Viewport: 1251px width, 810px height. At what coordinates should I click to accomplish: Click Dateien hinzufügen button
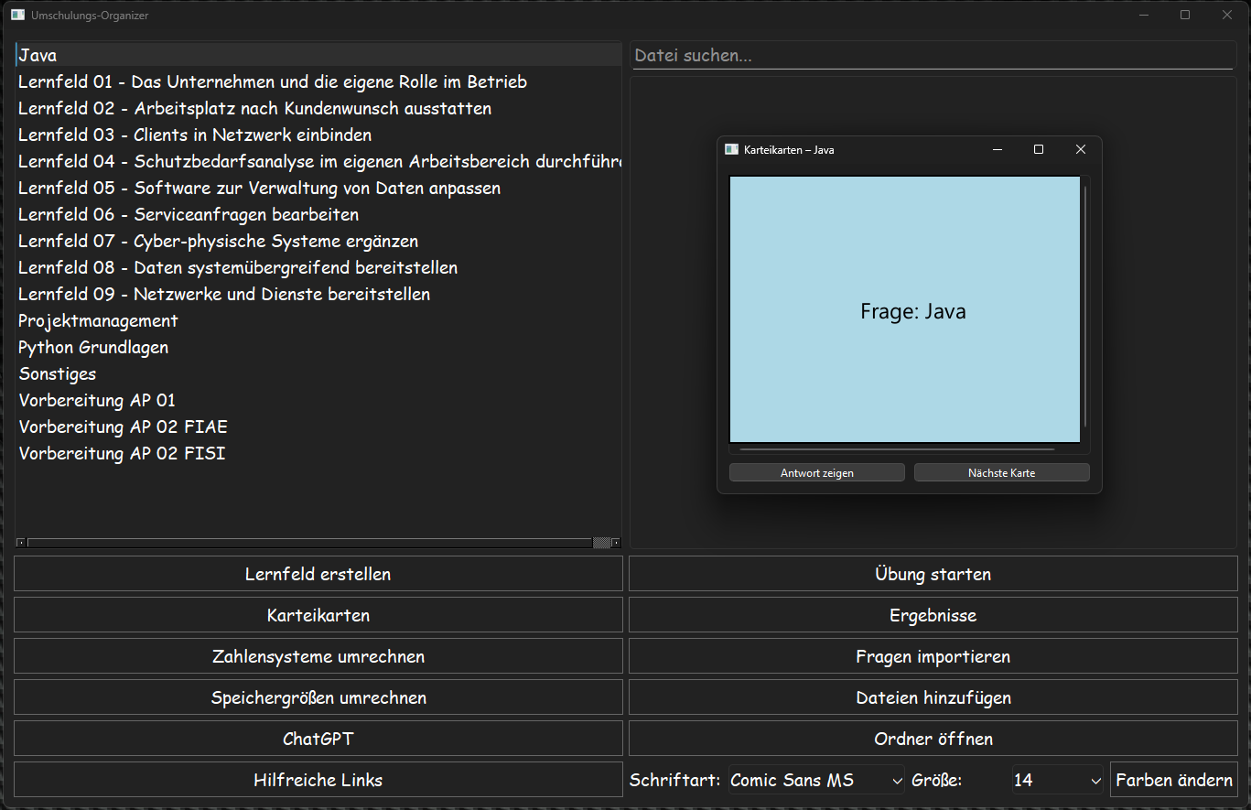pos(933,697)
